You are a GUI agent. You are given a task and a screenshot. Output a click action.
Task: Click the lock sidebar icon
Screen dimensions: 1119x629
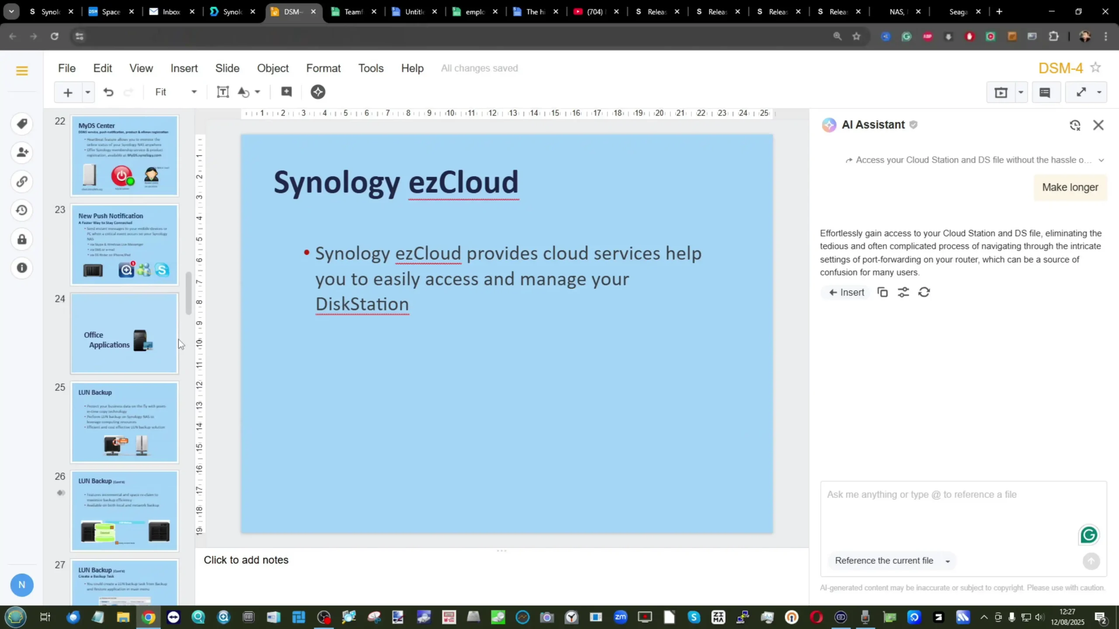click(22, 239)
